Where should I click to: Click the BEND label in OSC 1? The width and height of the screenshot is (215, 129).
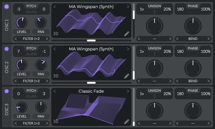(193, 39)
